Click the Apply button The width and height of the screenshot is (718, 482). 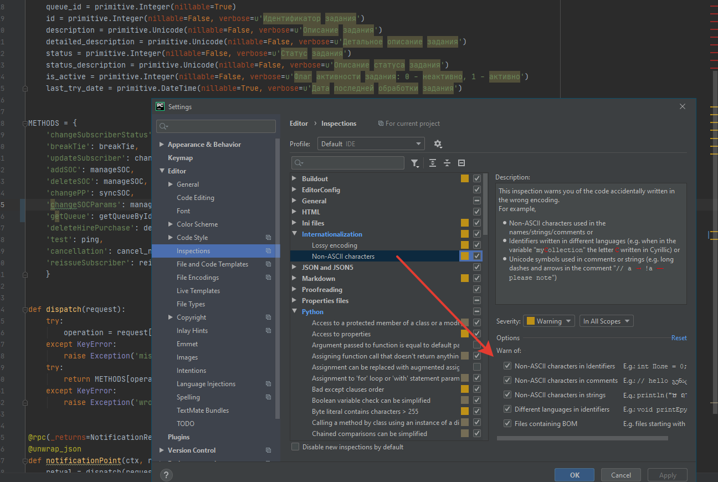(668, 475)
